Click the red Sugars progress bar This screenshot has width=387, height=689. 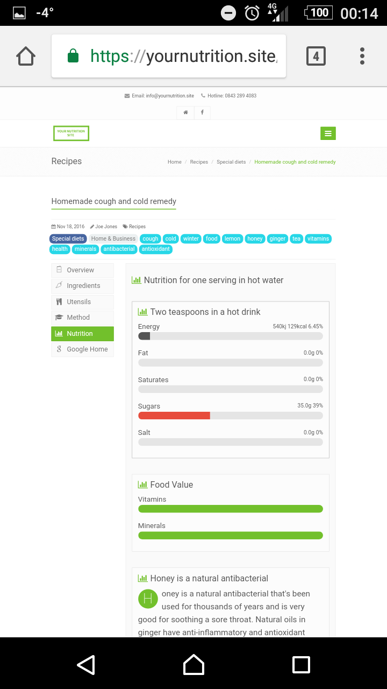tap(174, 416)
